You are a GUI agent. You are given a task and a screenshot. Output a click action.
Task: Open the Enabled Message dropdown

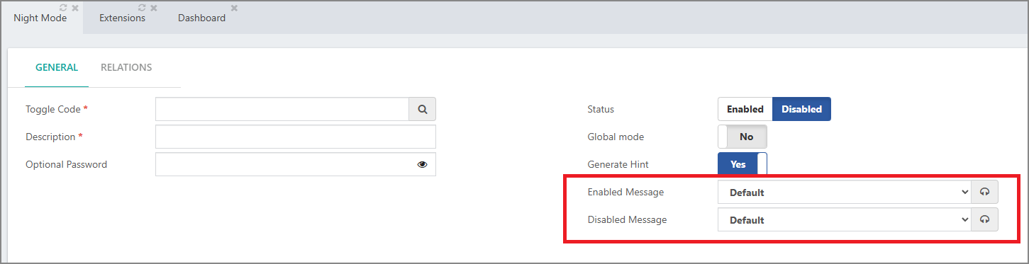click(845, 192)
